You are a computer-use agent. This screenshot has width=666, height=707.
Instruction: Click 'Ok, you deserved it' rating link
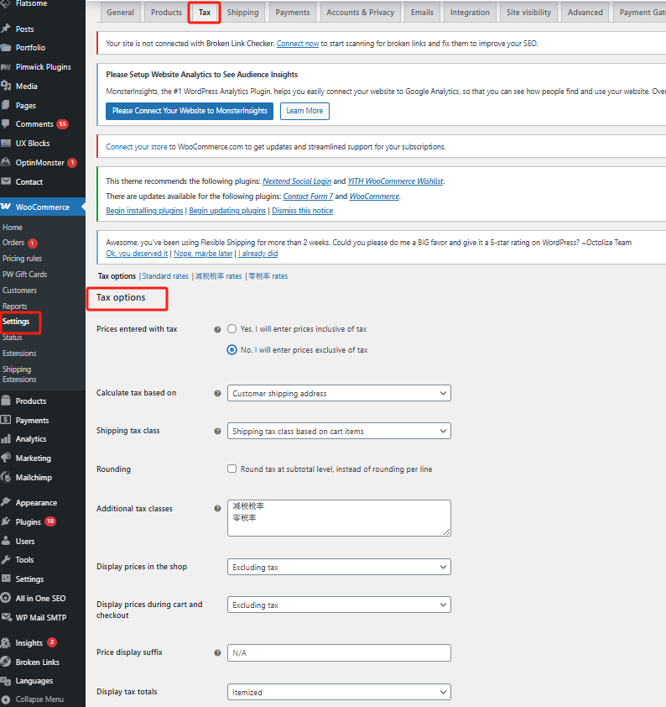point(137,254)
